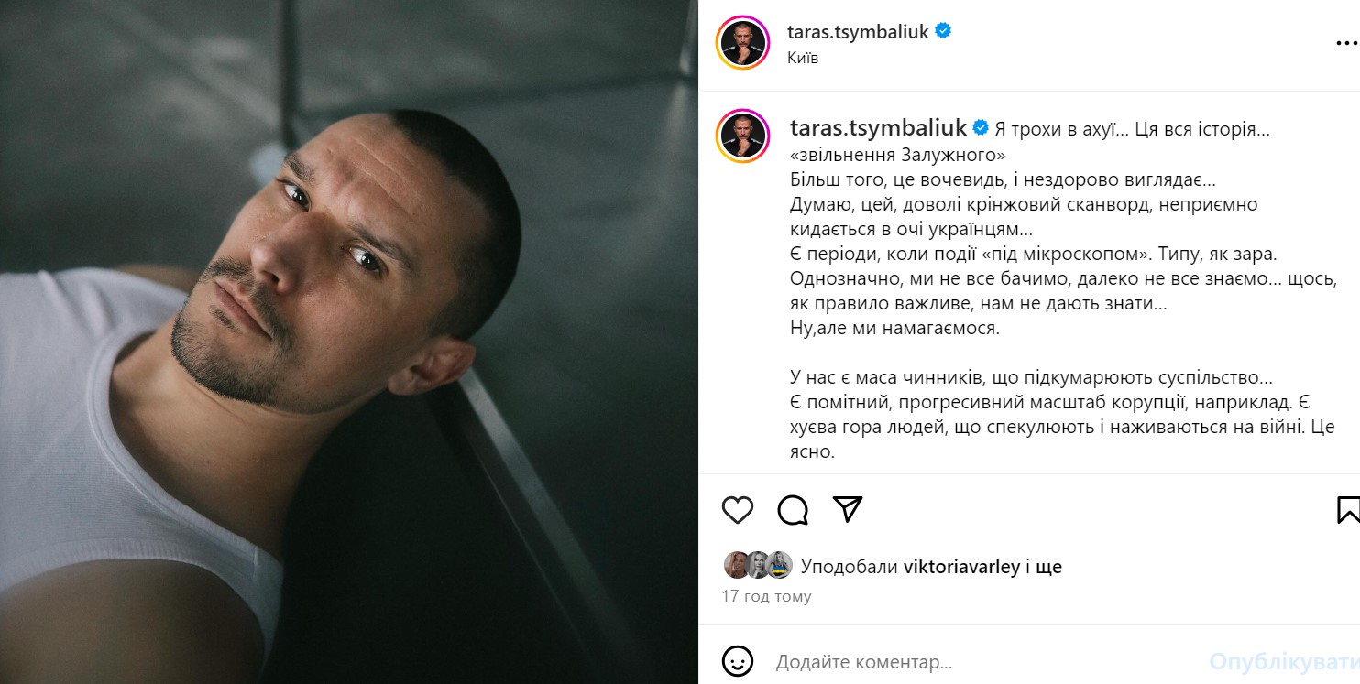
Task: Click the '17 год тому' timestamp
Action: click(x=766, y=596)
